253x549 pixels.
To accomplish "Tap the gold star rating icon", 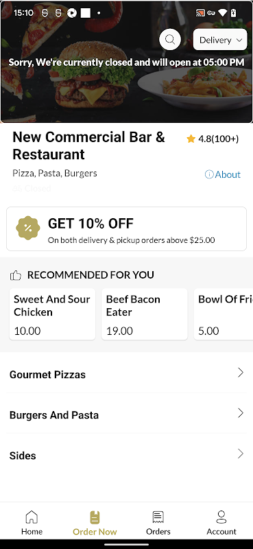I will pyautogui.click(x=191, y=139).
